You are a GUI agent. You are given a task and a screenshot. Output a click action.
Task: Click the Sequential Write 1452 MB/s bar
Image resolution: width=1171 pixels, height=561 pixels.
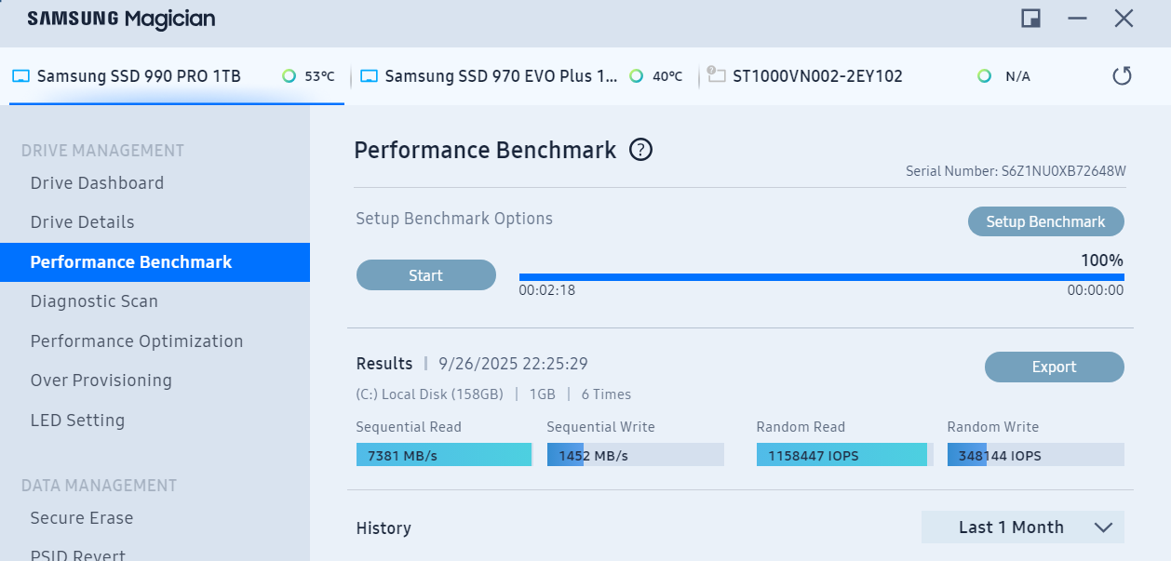point(636,455)
